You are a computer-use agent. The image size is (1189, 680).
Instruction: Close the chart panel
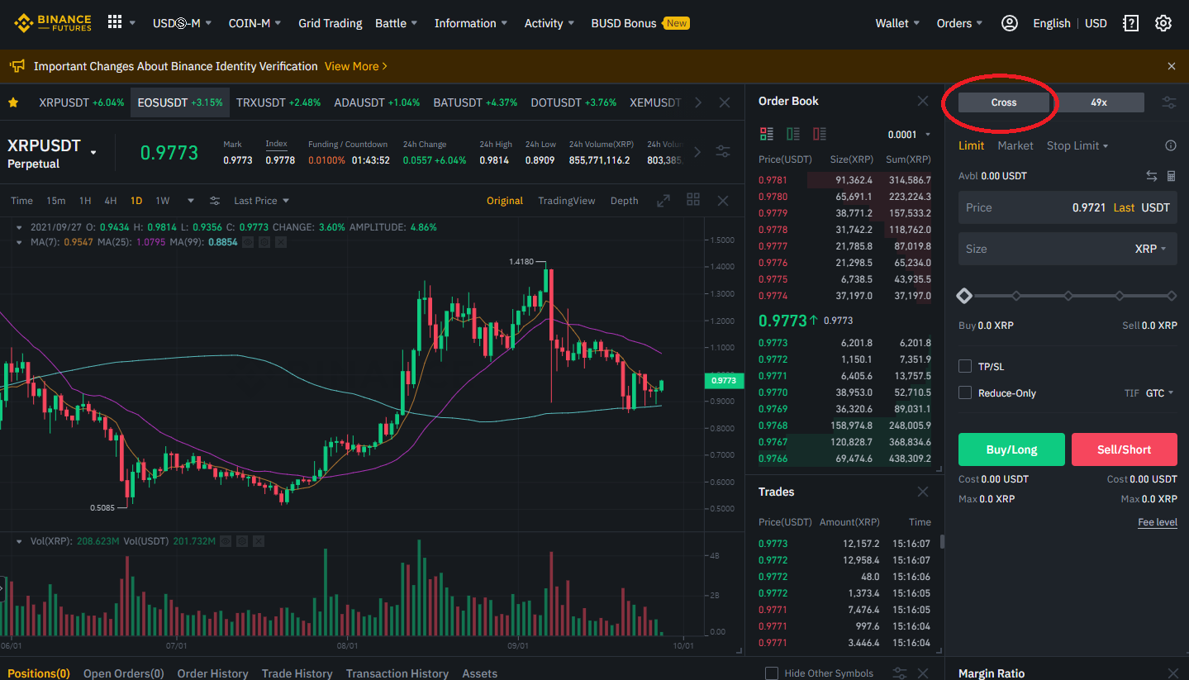(x=723, y=201)
